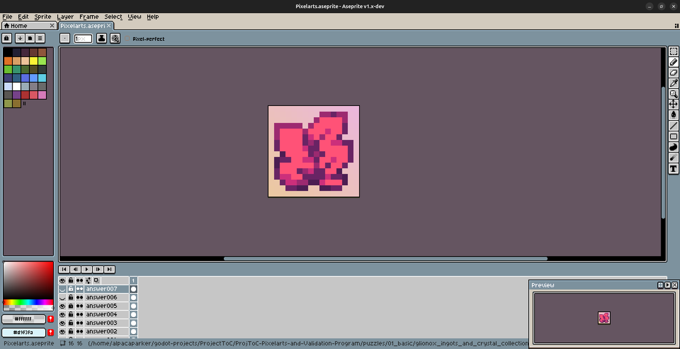Select the Eraser tool

tap(673, 73)
